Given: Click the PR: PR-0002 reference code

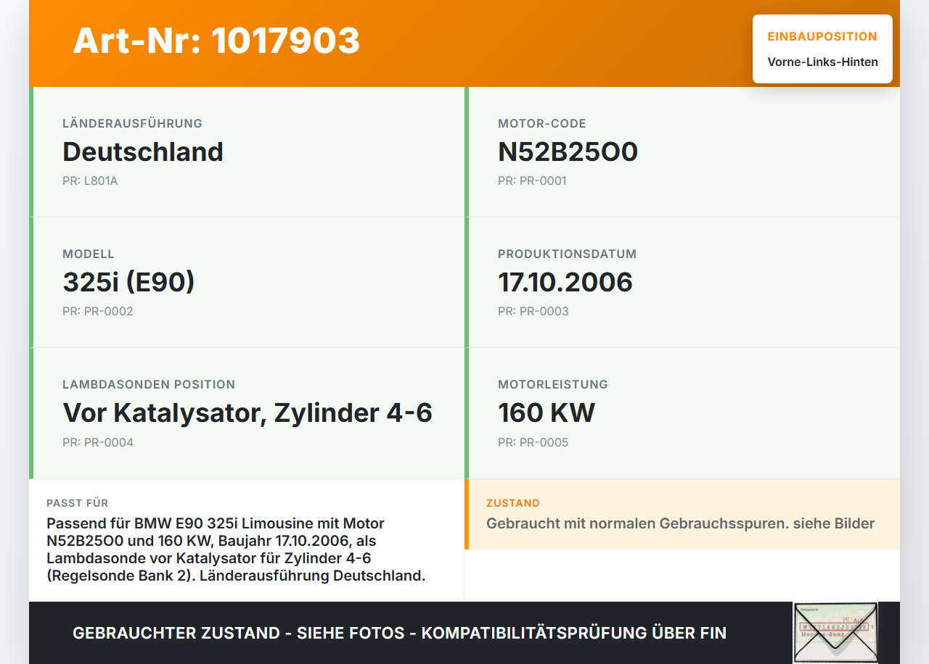Looking at the screenshot, I should (x=97, y=311).
